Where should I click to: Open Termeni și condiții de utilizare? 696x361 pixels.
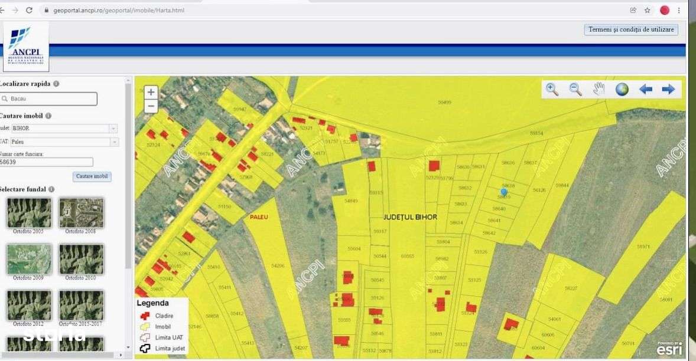(x=631, y=29)
